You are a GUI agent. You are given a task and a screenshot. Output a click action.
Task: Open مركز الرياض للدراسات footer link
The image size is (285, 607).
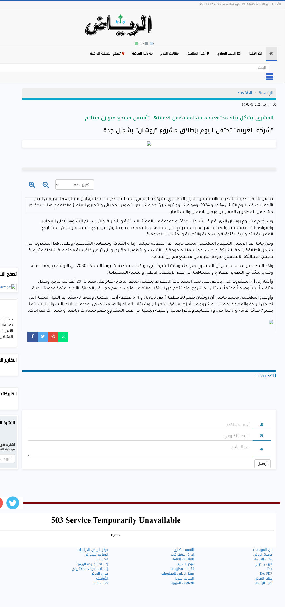point(93,549)
